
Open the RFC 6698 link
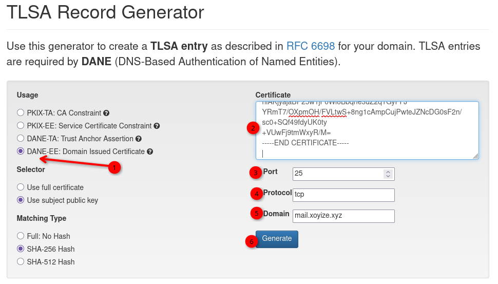[x=311, y=46]
